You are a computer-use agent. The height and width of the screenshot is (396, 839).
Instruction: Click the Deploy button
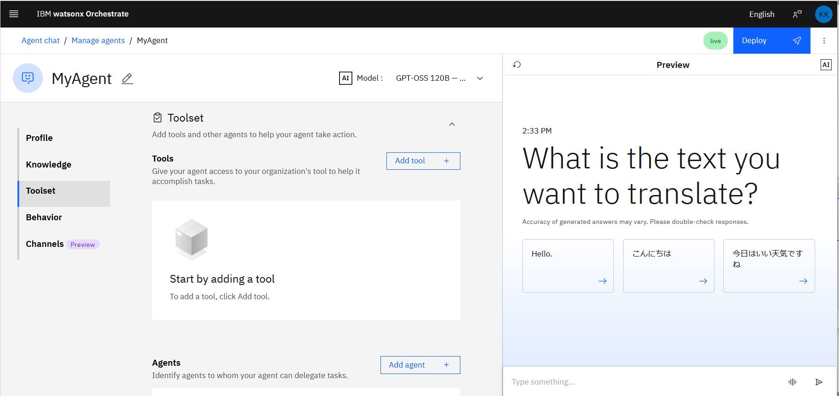771,40
